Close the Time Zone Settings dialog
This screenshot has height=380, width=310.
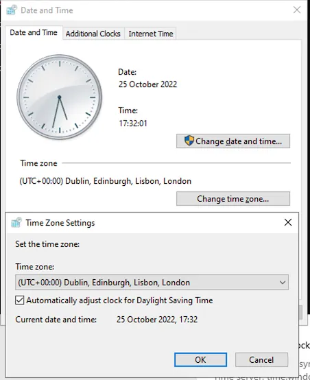[x=288, y=222]
